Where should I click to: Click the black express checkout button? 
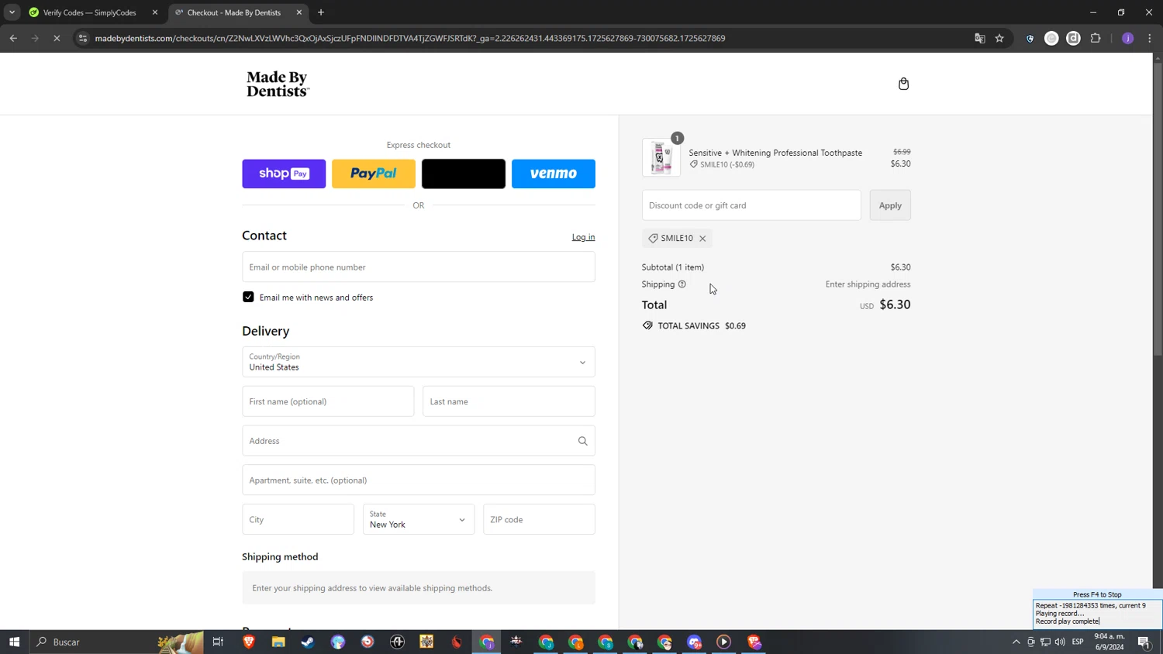click(464, 174)
